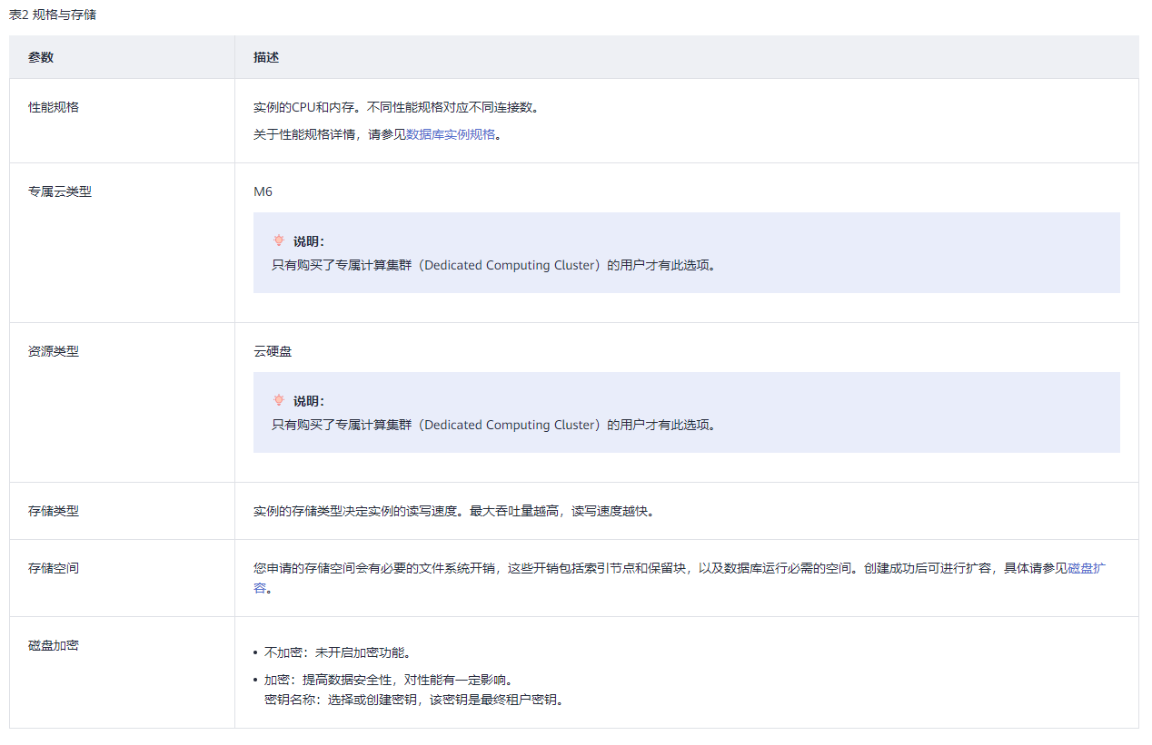The width and height of the screenshot is (1152, 745).
Task: Click the 云硬盘 value text
Action: (273, 351)
